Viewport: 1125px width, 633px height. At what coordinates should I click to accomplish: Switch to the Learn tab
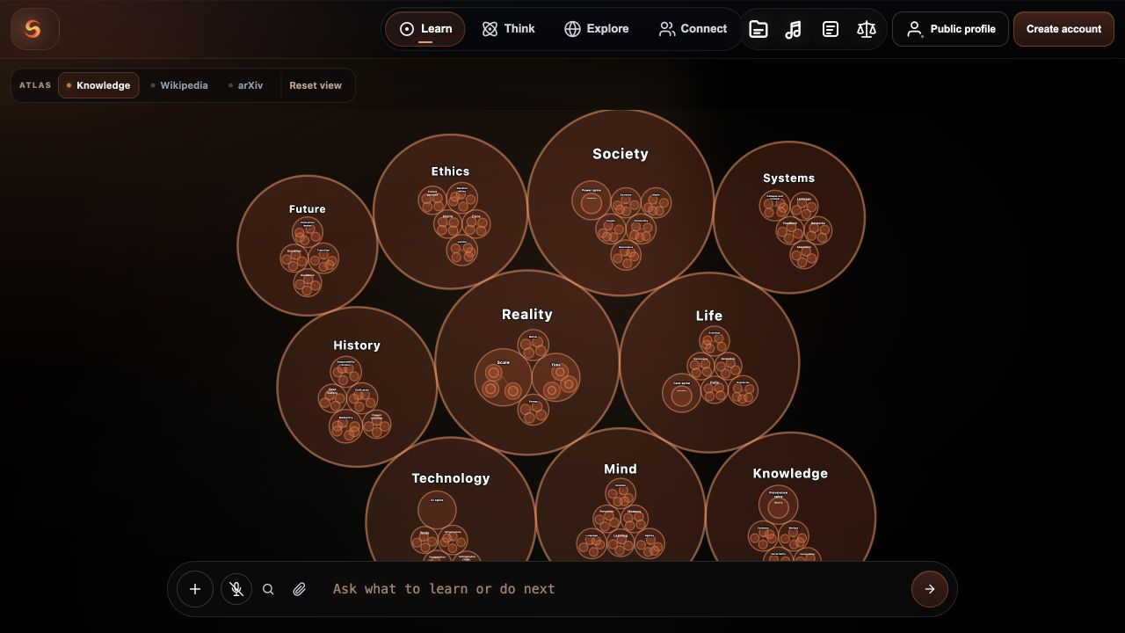(x=425, y=29)
